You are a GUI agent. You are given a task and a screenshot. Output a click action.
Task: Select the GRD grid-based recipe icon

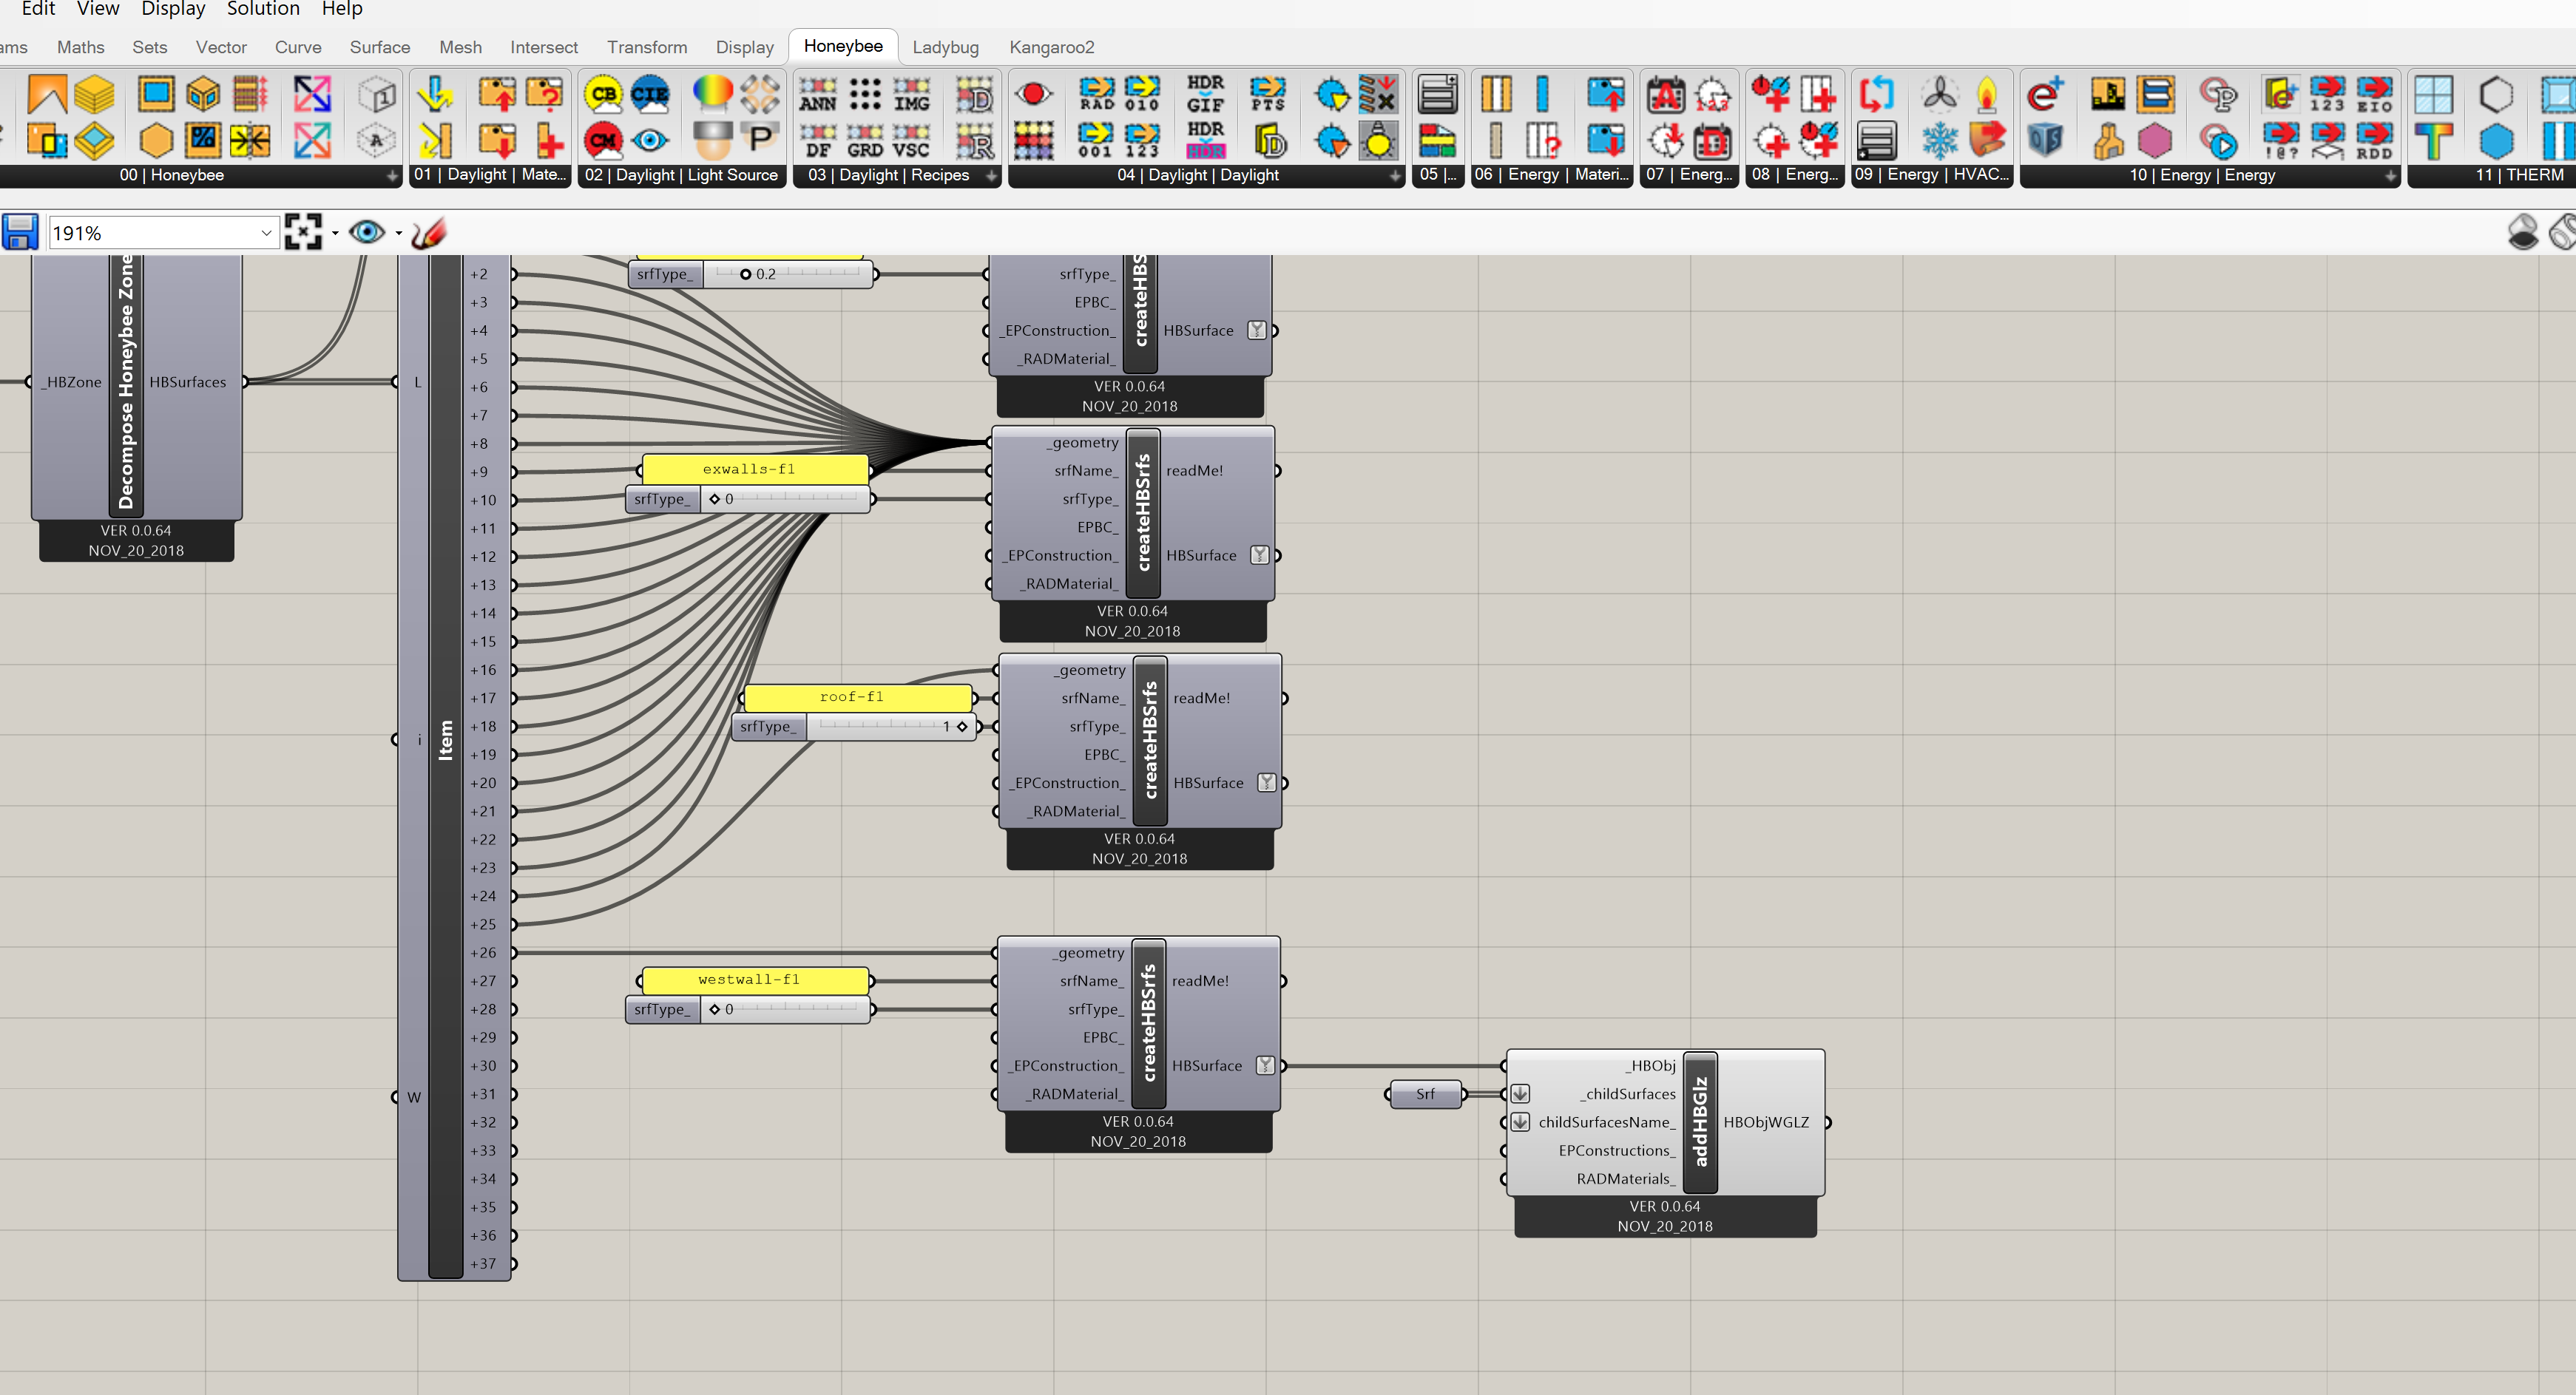(865, 142)
